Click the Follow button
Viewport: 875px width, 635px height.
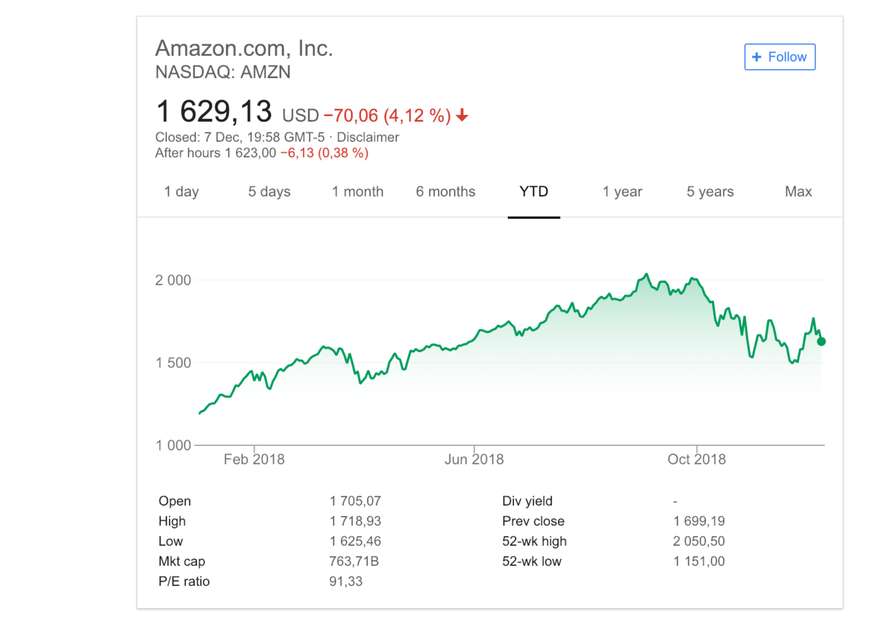pos(780,57)
